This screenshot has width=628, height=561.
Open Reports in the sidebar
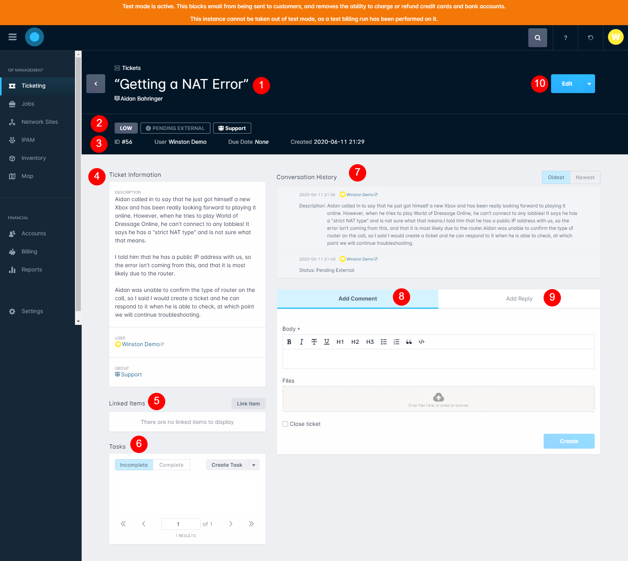tap(38, 269)
